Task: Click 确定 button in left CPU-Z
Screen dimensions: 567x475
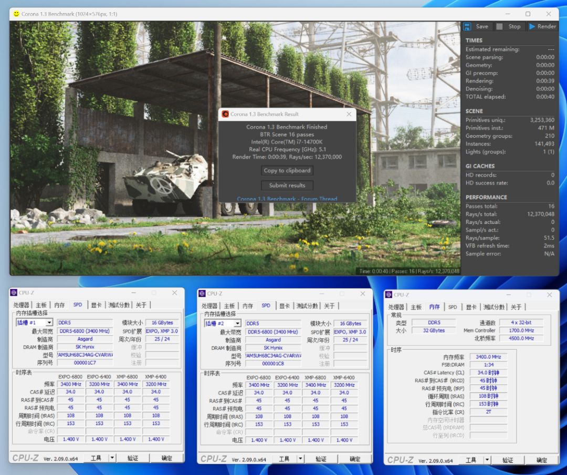Action: (167, 458)
